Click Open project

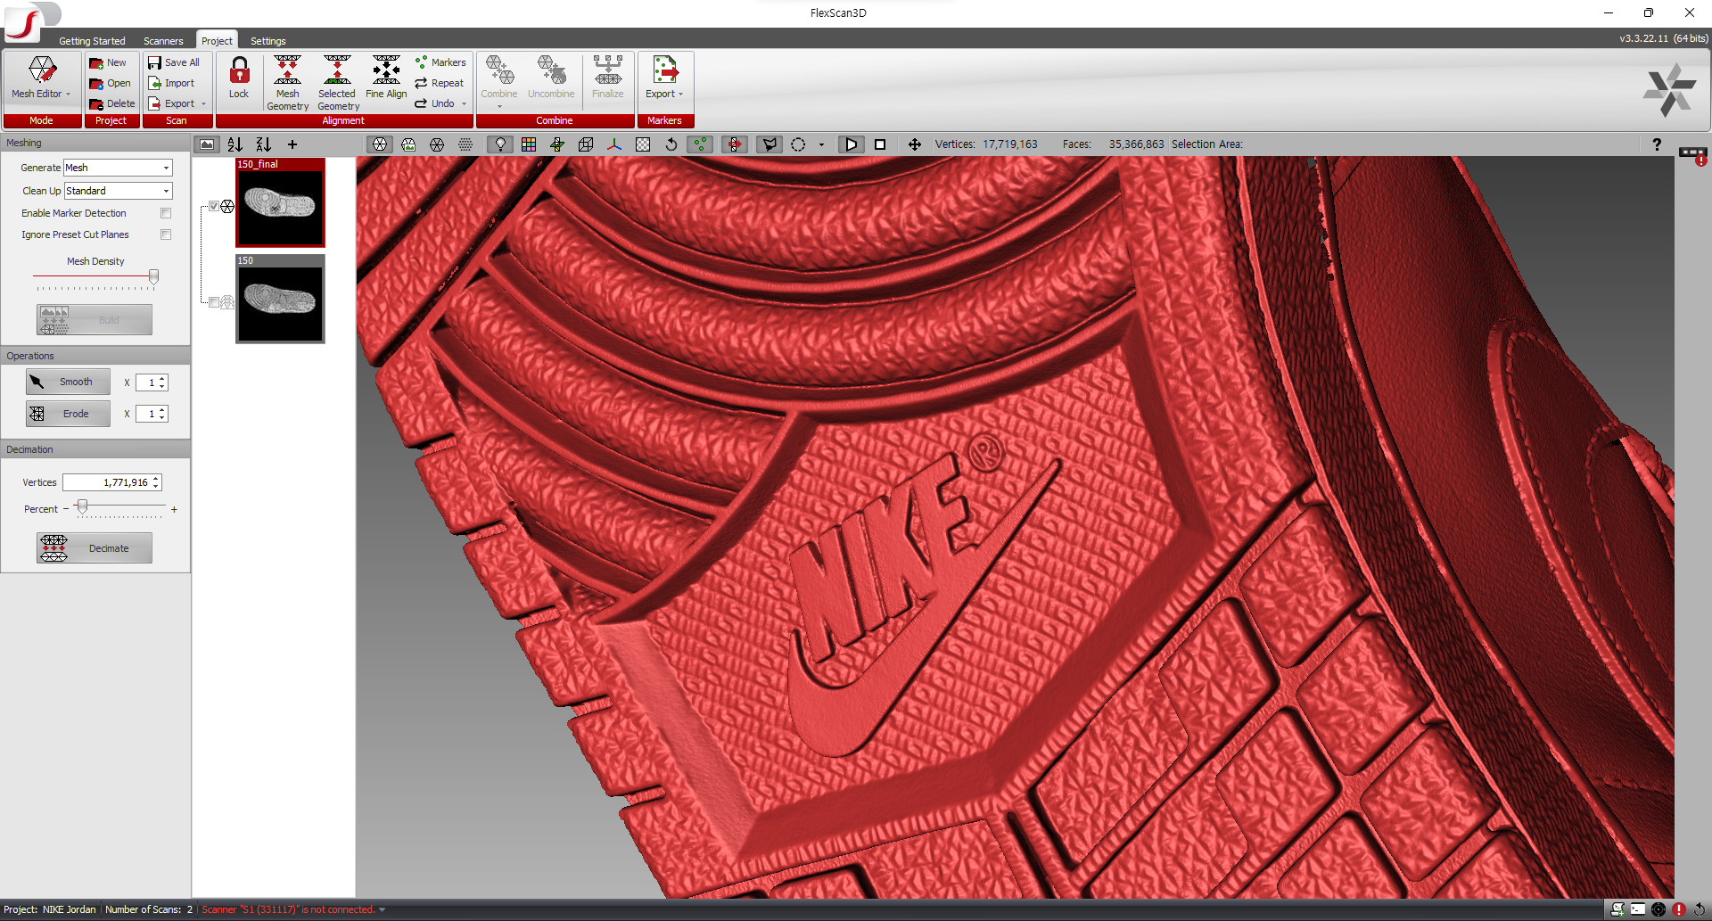click(x=110, y=84)
